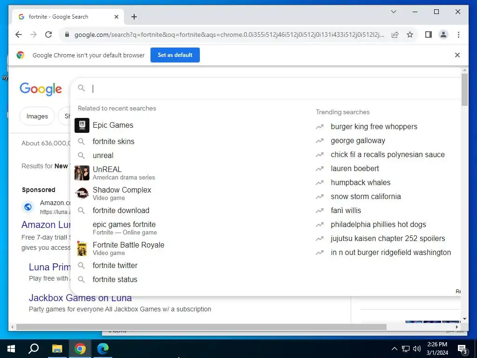
Task: Select philadelphia phillies hot dogs trend
Action: [378, 225]
